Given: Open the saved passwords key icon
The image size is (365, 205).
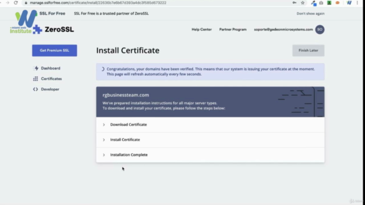Looking at the screenshot, I should [294, 3].
